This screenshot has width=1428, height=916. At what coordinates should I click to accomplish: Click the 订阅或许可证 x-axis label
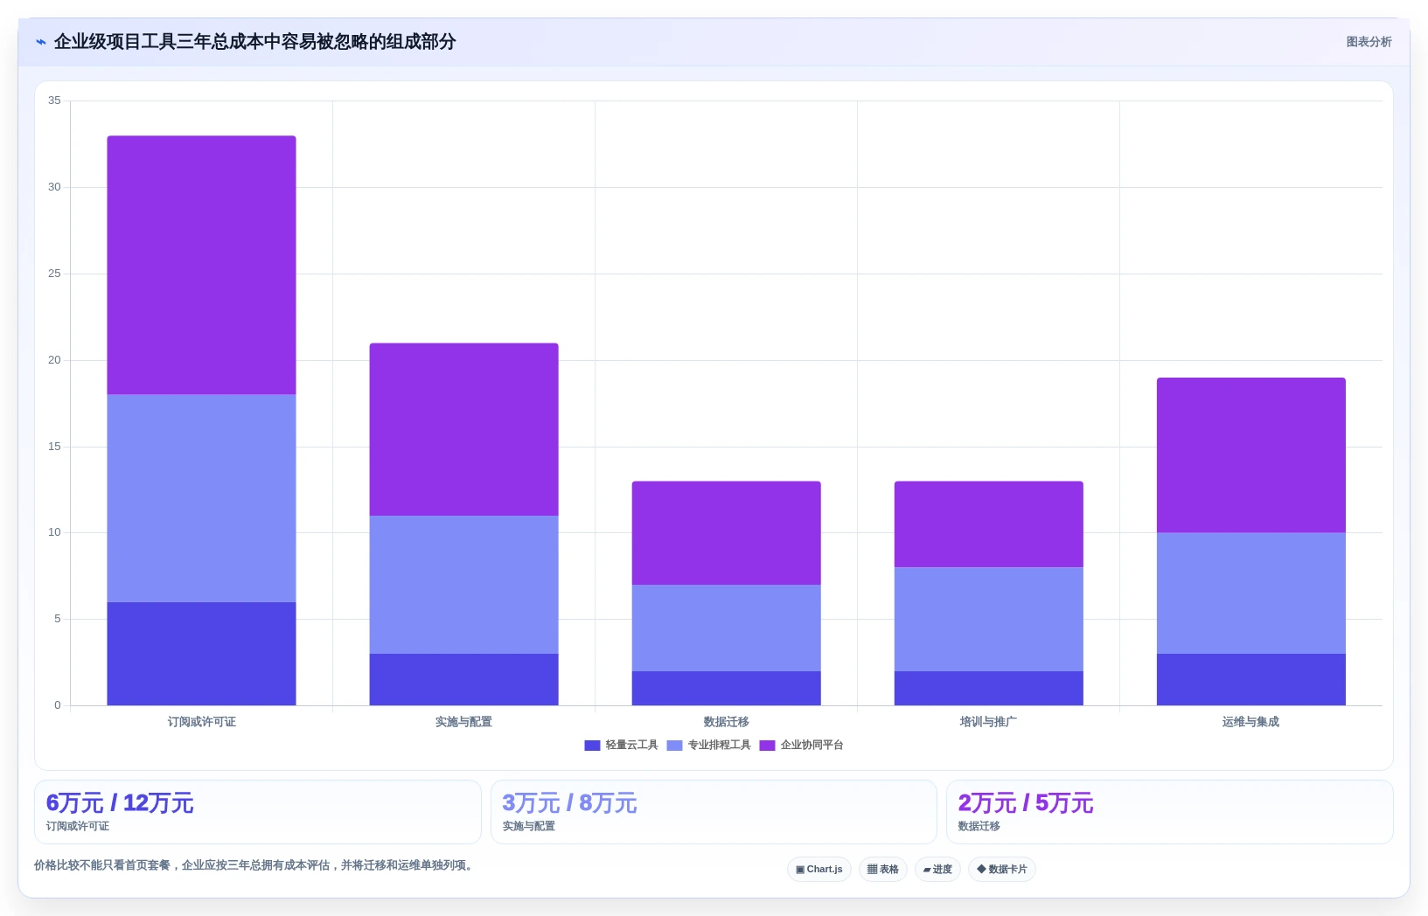[202, 722]
